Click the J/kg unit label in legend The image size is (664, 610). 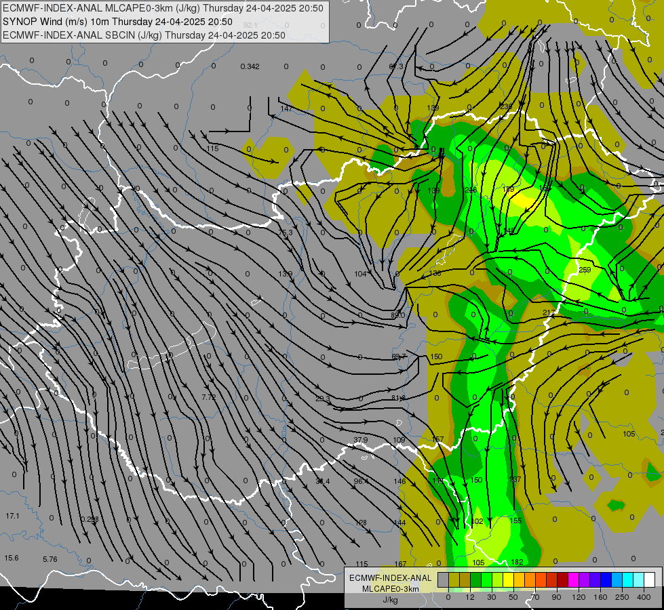coord(391,600)
